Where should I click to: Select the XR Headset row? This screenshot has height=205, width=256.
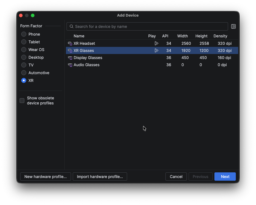click(x=152, y=43)
